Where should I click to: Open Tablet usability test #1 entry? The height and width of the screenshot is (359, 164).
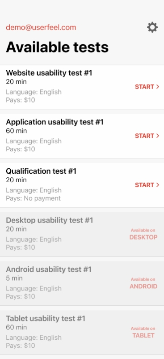point(82,332)
